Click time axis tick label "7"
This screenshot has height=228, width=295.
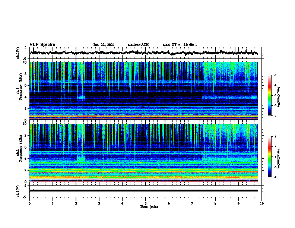pyautogui.click(x=192, y=203)
